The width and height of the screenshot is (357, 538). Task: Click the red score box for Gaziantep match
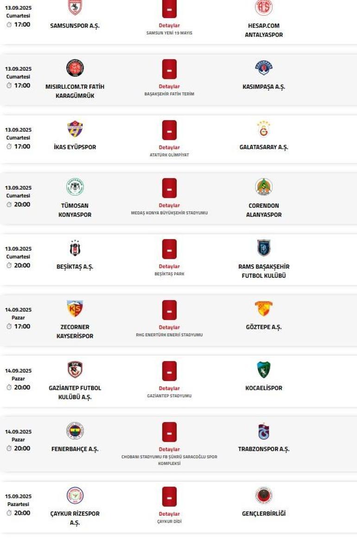[169, 371]
